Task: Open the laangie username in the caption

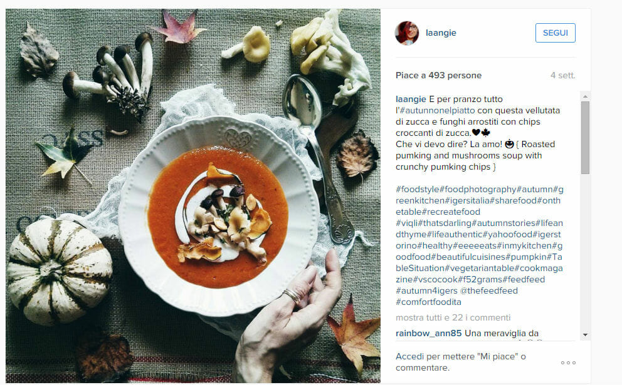Action: coord(411,99)
